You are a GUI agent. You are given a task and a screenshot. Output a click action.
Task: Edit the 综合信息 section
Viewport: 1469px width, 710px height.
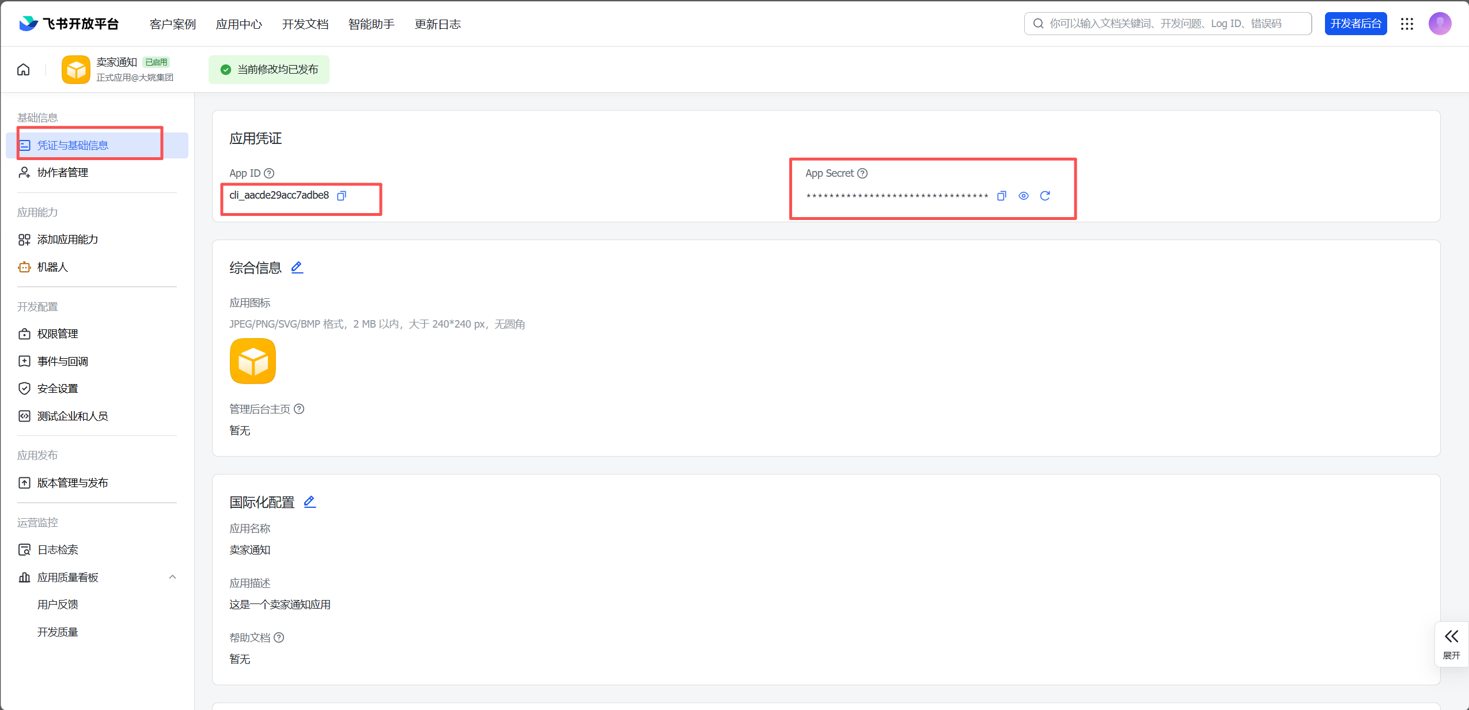[297, 267]
